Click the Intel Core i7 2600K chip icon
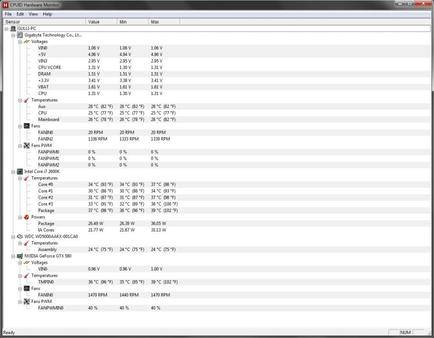Screen dimensions: 434x338 20,172
